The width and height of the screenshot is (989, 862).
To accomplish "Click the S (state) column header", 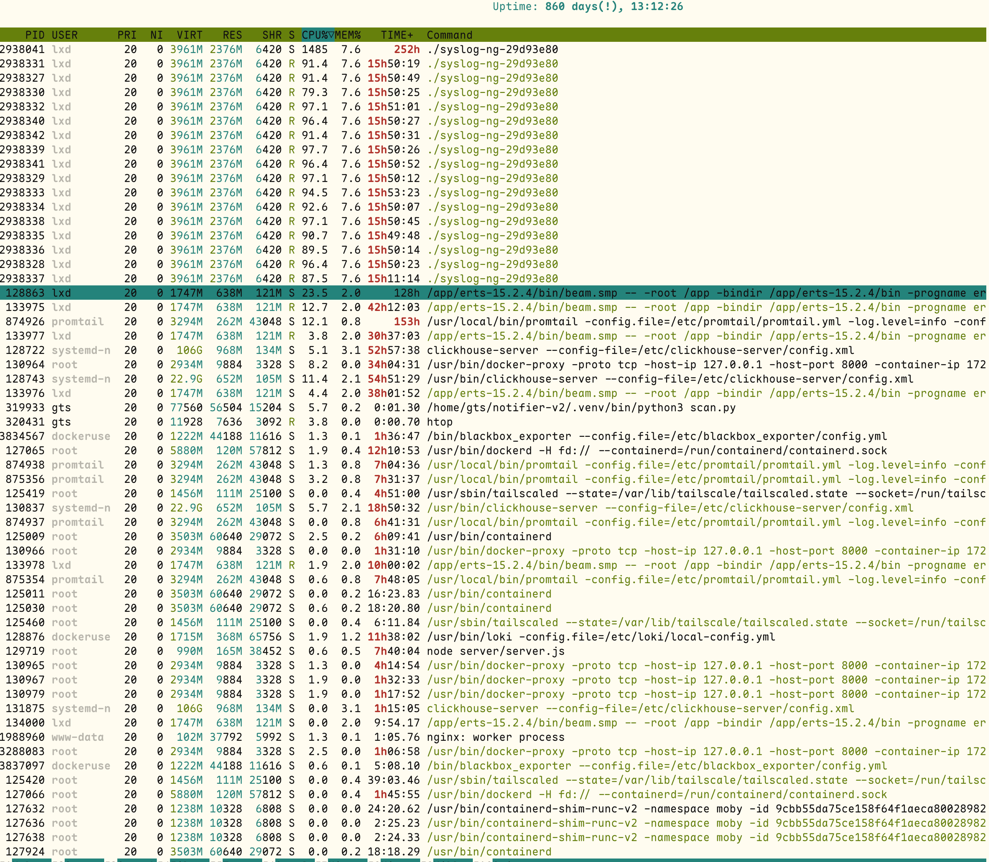I will click(292, 35).
